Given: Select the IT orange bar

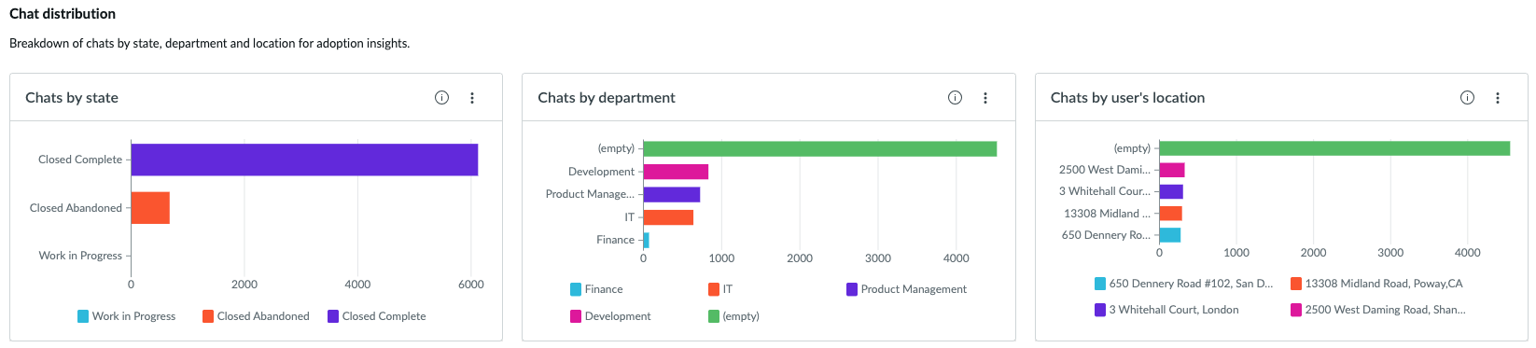Looking at the screenshot, I should tap(668, 217).
